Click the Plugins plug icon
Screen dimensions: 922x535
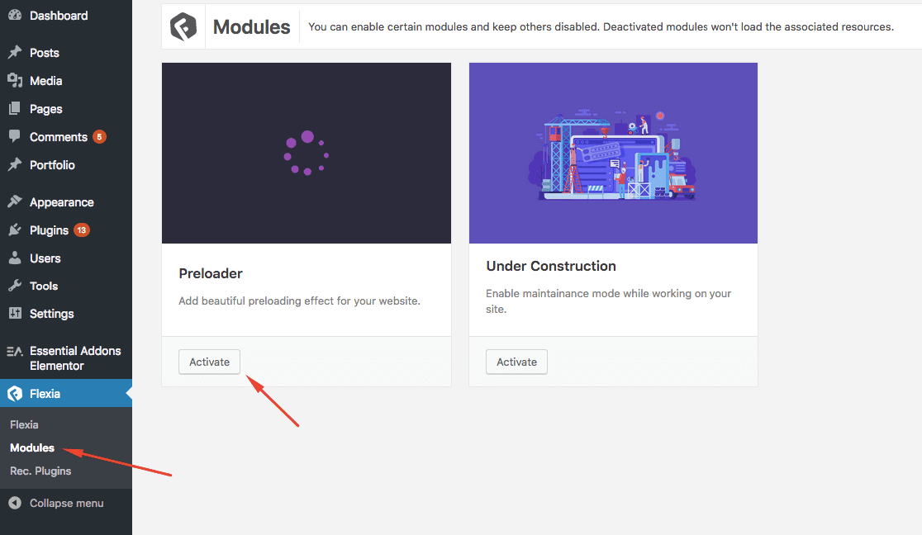click(15, 230)
